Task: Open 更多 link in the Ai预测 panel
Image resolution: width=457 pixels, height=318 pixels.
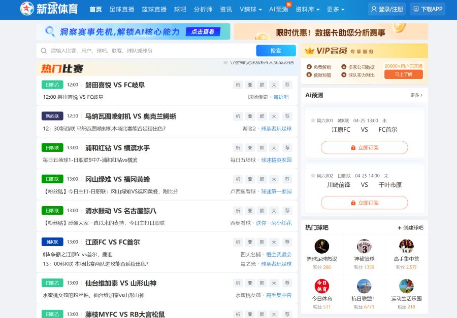Action: pos(416,95)
